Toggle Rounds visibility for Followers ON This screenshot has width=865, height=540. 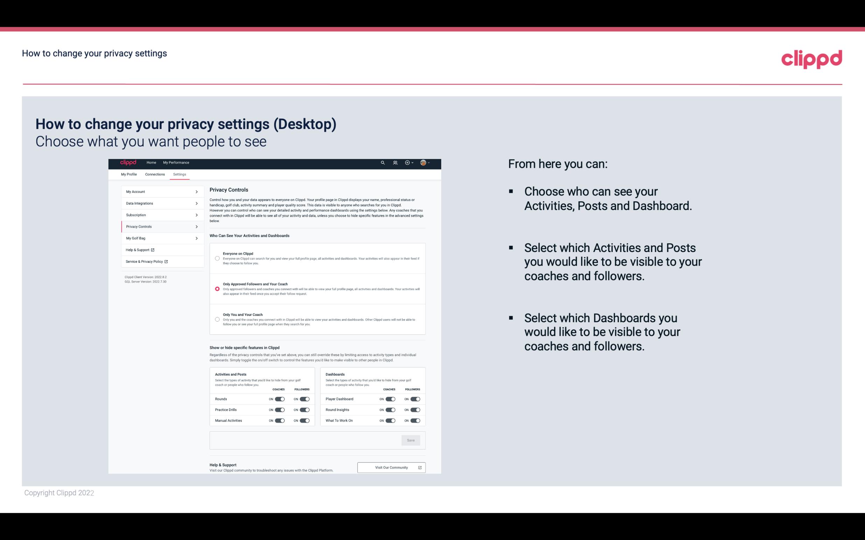coord(304,399)
